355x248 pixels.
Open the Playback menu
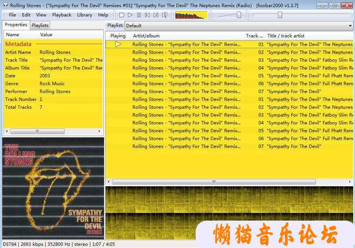click(61, 15)
